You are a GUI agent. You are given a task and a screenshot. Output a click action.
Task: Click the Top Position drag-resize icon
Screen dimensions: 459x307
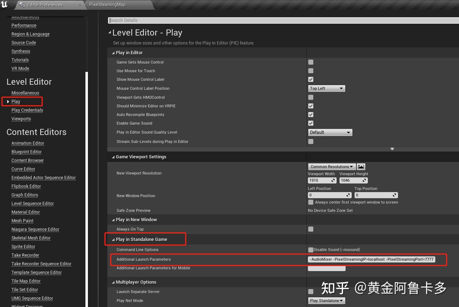(x=394, y=195)
